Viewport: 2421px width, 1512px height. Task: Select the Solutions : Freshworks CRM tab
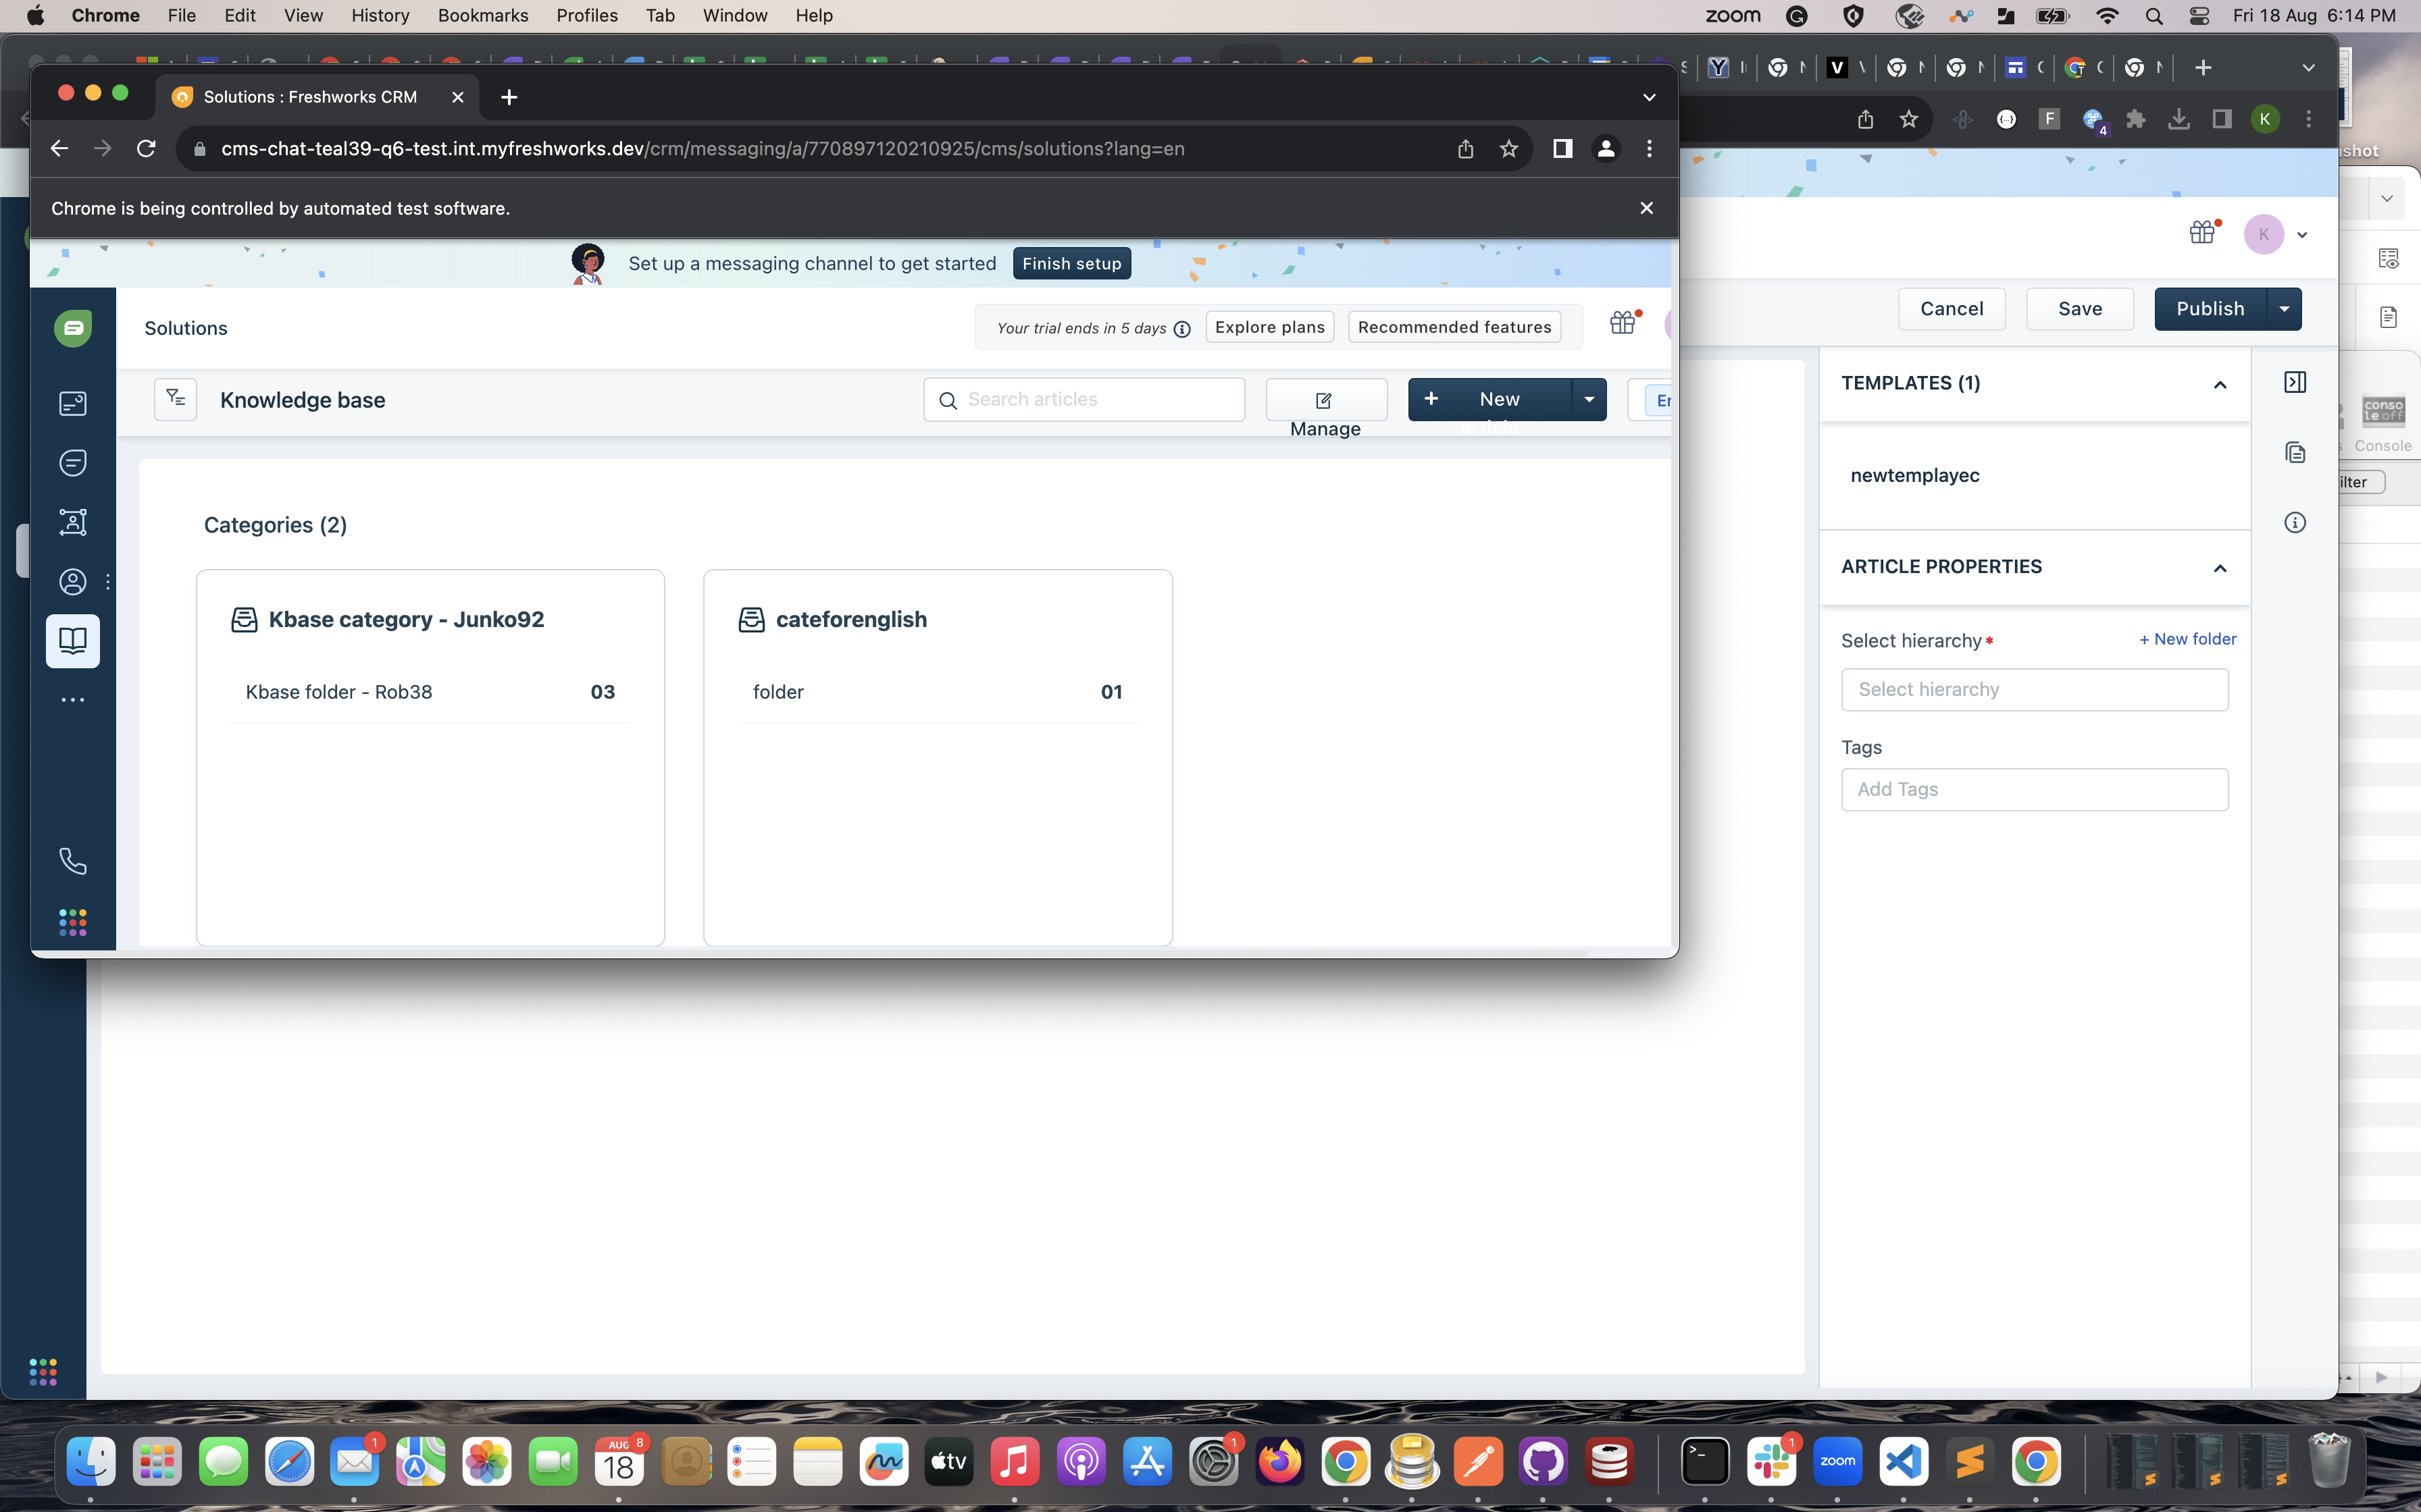point(310,97)
